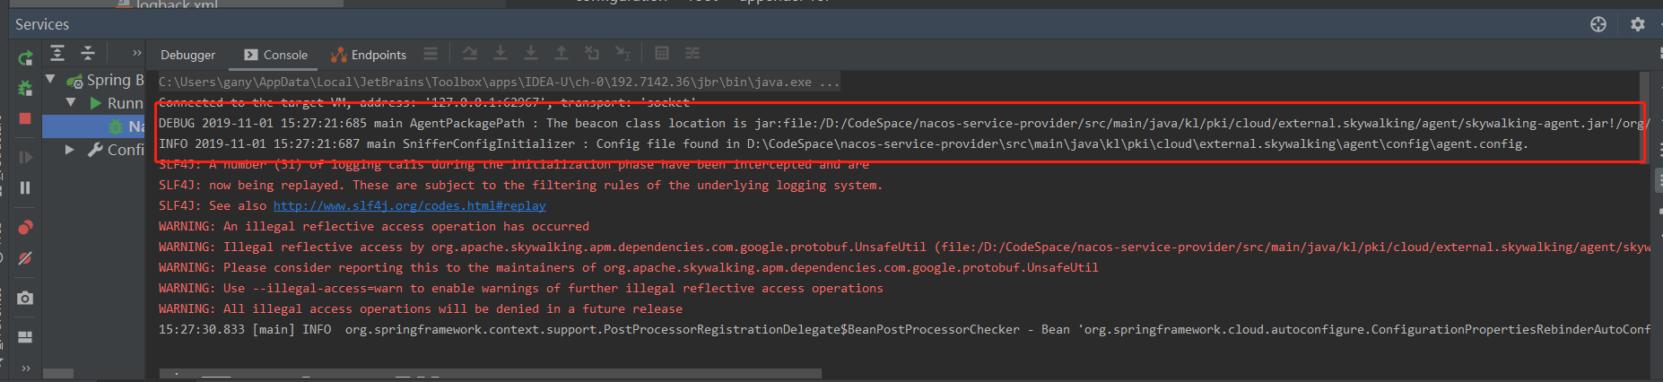This screenshot has width=1663, height=382.
Task: Click 'WARNING: An illegal reflective access' line
Action: [374, 226]
